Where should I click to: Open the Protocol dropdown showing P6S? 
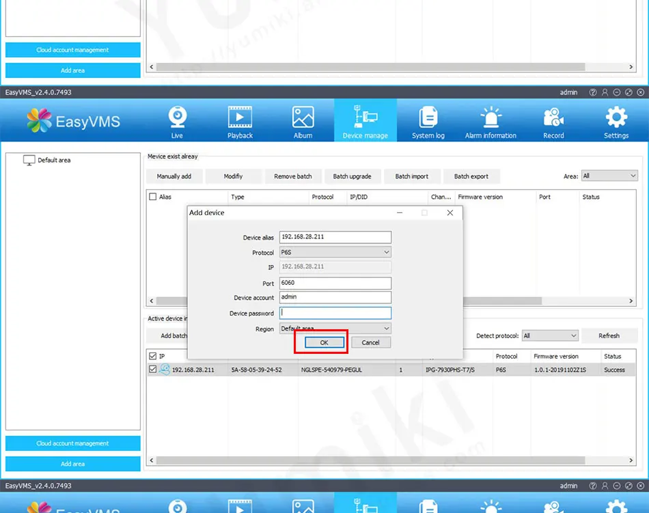tap(335, 252)
